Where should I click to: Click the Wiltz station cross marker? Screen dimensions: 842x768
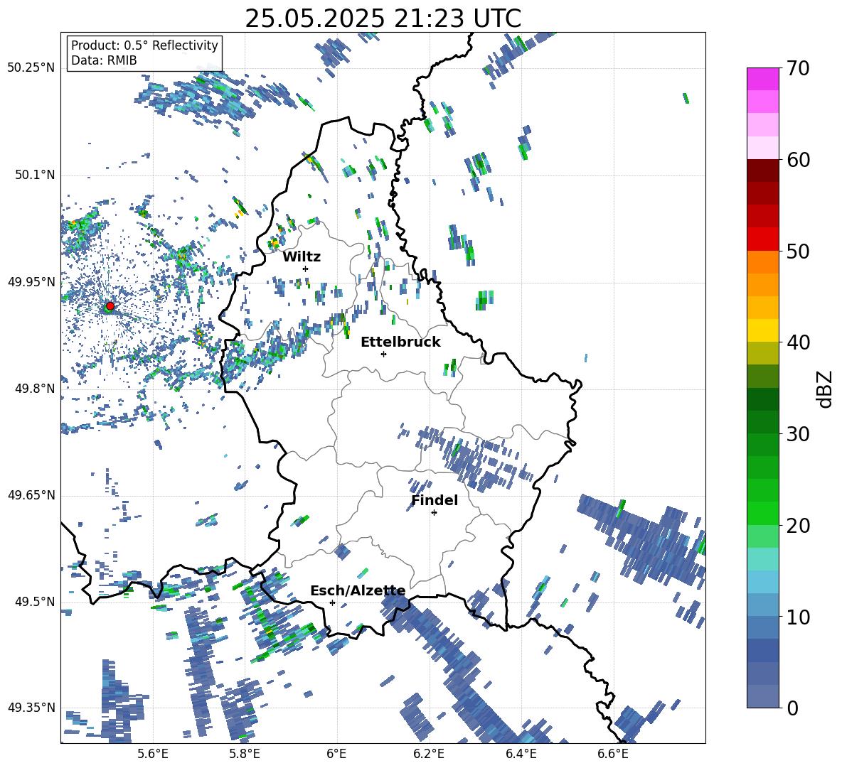click(306, 269)
